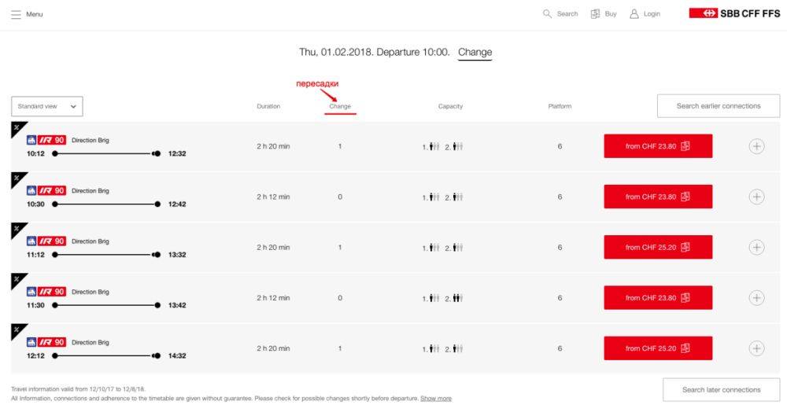787x416 pixels.
Task: Click Search later connections button
Action: [721, 389]
